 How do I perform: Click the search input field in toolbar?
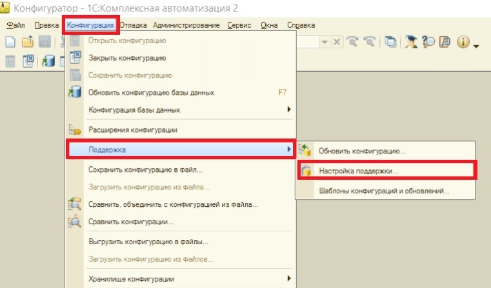point(307,42)
